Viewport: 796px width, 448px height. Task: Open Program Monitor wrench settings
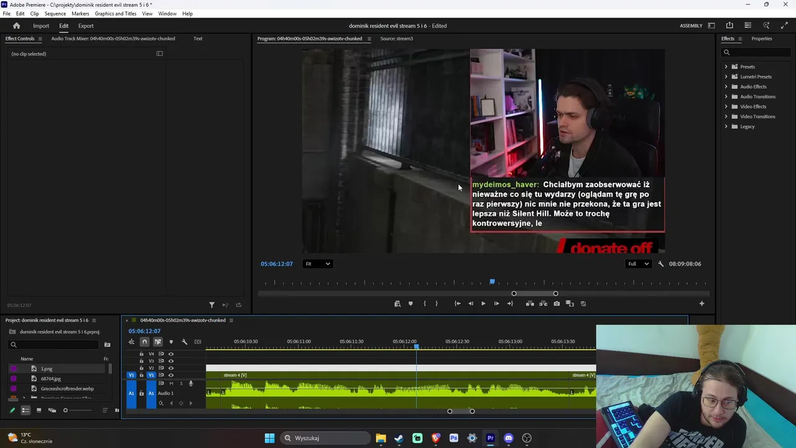(660, 264)
